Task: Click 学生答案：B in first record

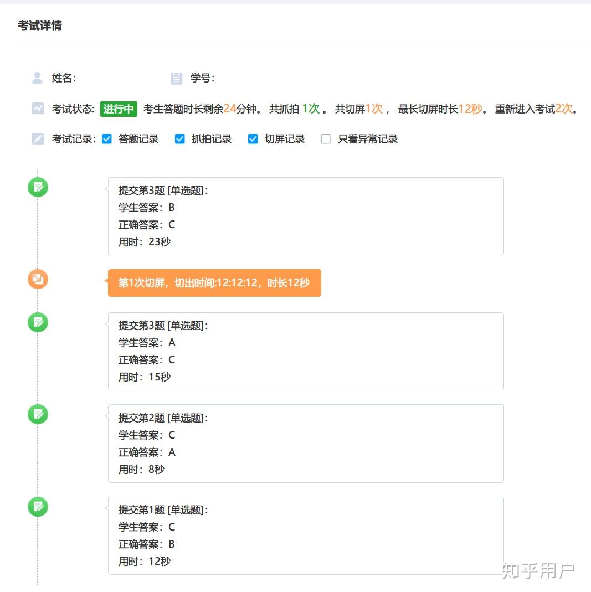Action: pos(147,207)
